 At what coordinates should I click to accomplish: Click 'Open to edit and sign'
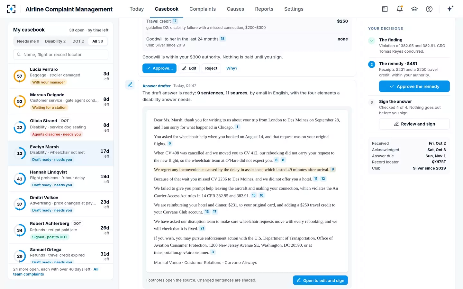pyautogui.click(x=320, y=280)
